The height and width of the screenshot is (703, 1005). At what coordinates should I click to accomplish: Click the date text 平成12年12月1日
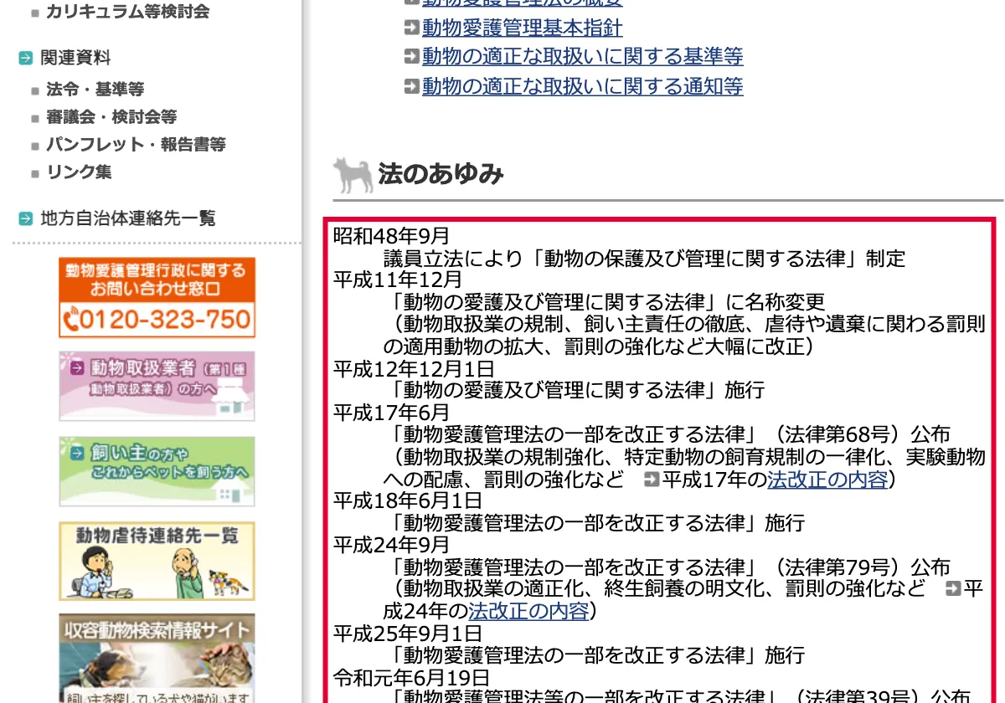(415, 368)
